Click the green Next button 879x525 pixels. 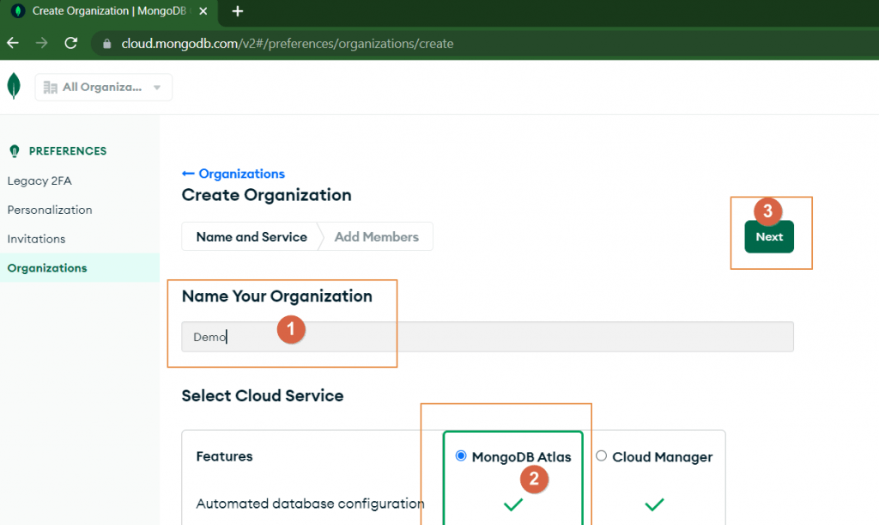pyautogui.click(x=769, y=236)
